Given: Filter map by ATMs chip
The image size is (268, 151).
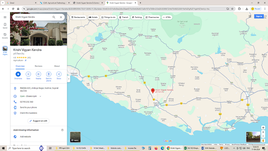Looking at the screenshot, I should pyautogui.click(x=167, y=17).
